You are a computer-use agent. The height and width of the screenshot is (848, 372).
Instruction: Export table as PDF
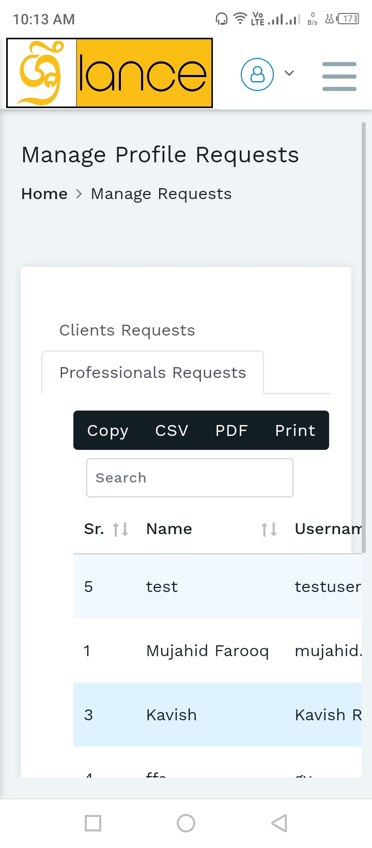231,431
